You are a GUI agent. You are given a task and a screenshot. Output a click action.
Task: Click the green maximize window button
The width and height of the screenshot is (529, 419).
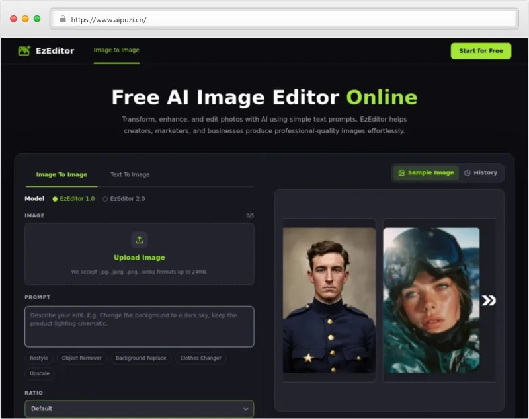click(x=37, y=19)
